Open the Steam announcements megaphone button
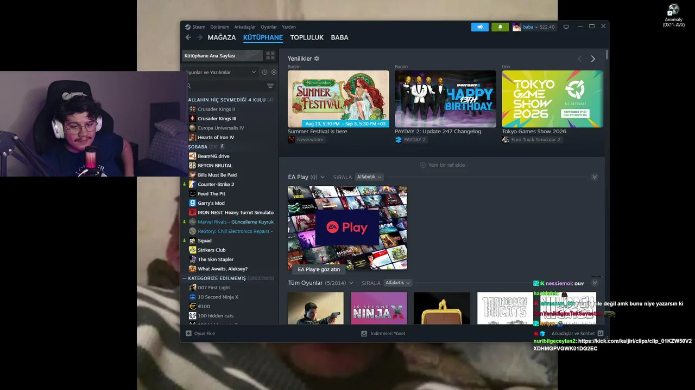Screen dimensions: 695x390 [x=480, y=27]
